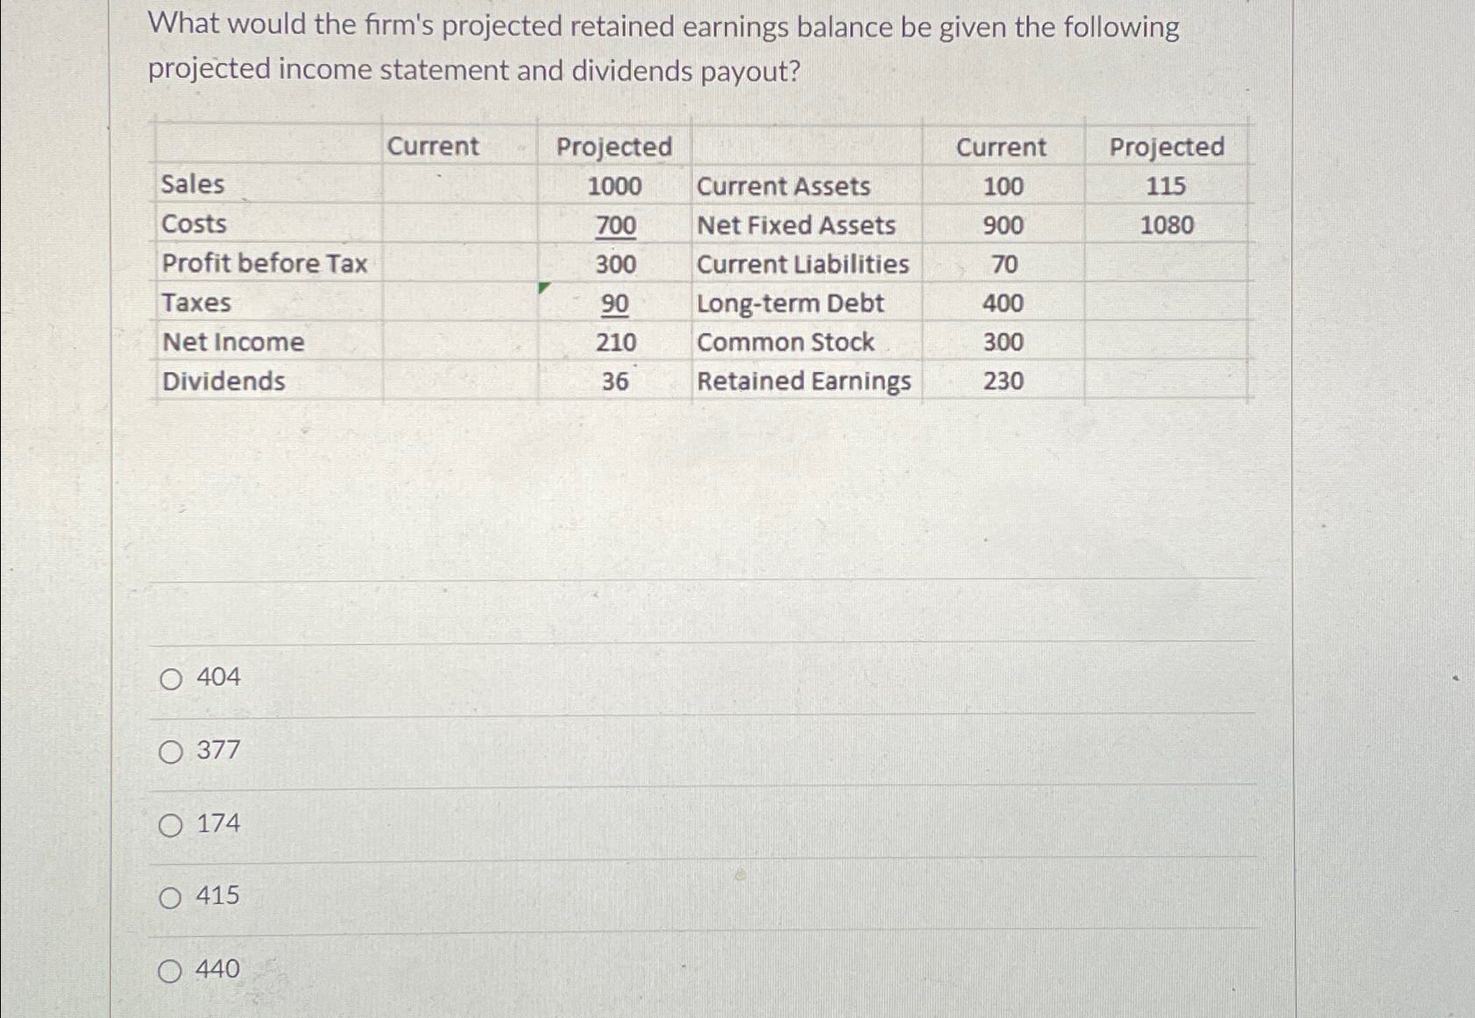1475x1018 pixels.
Task: Select the Common Stock value 300
Action: pyautogui.click(x=1003, y=342)
